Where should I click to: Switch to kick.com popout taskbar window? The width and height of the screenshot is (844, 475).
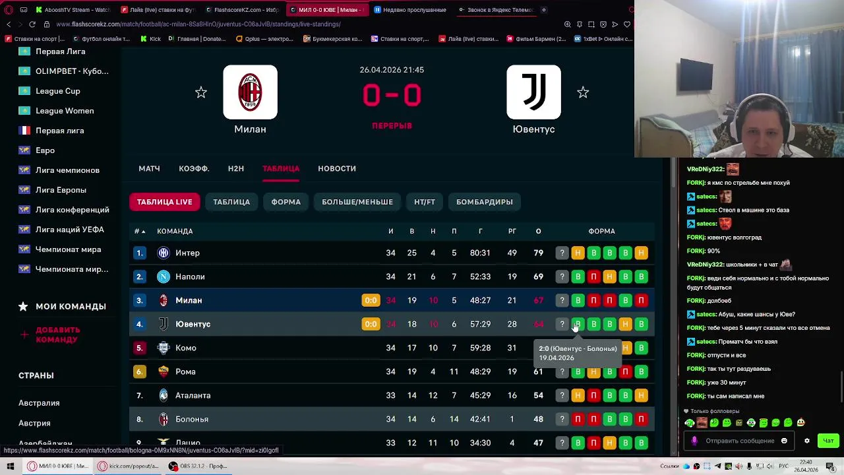129,466
